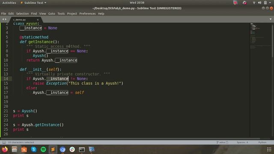Launch Ubuntu Software from the dock
This screenshot has height=154, width=274.
pos(24,149)
